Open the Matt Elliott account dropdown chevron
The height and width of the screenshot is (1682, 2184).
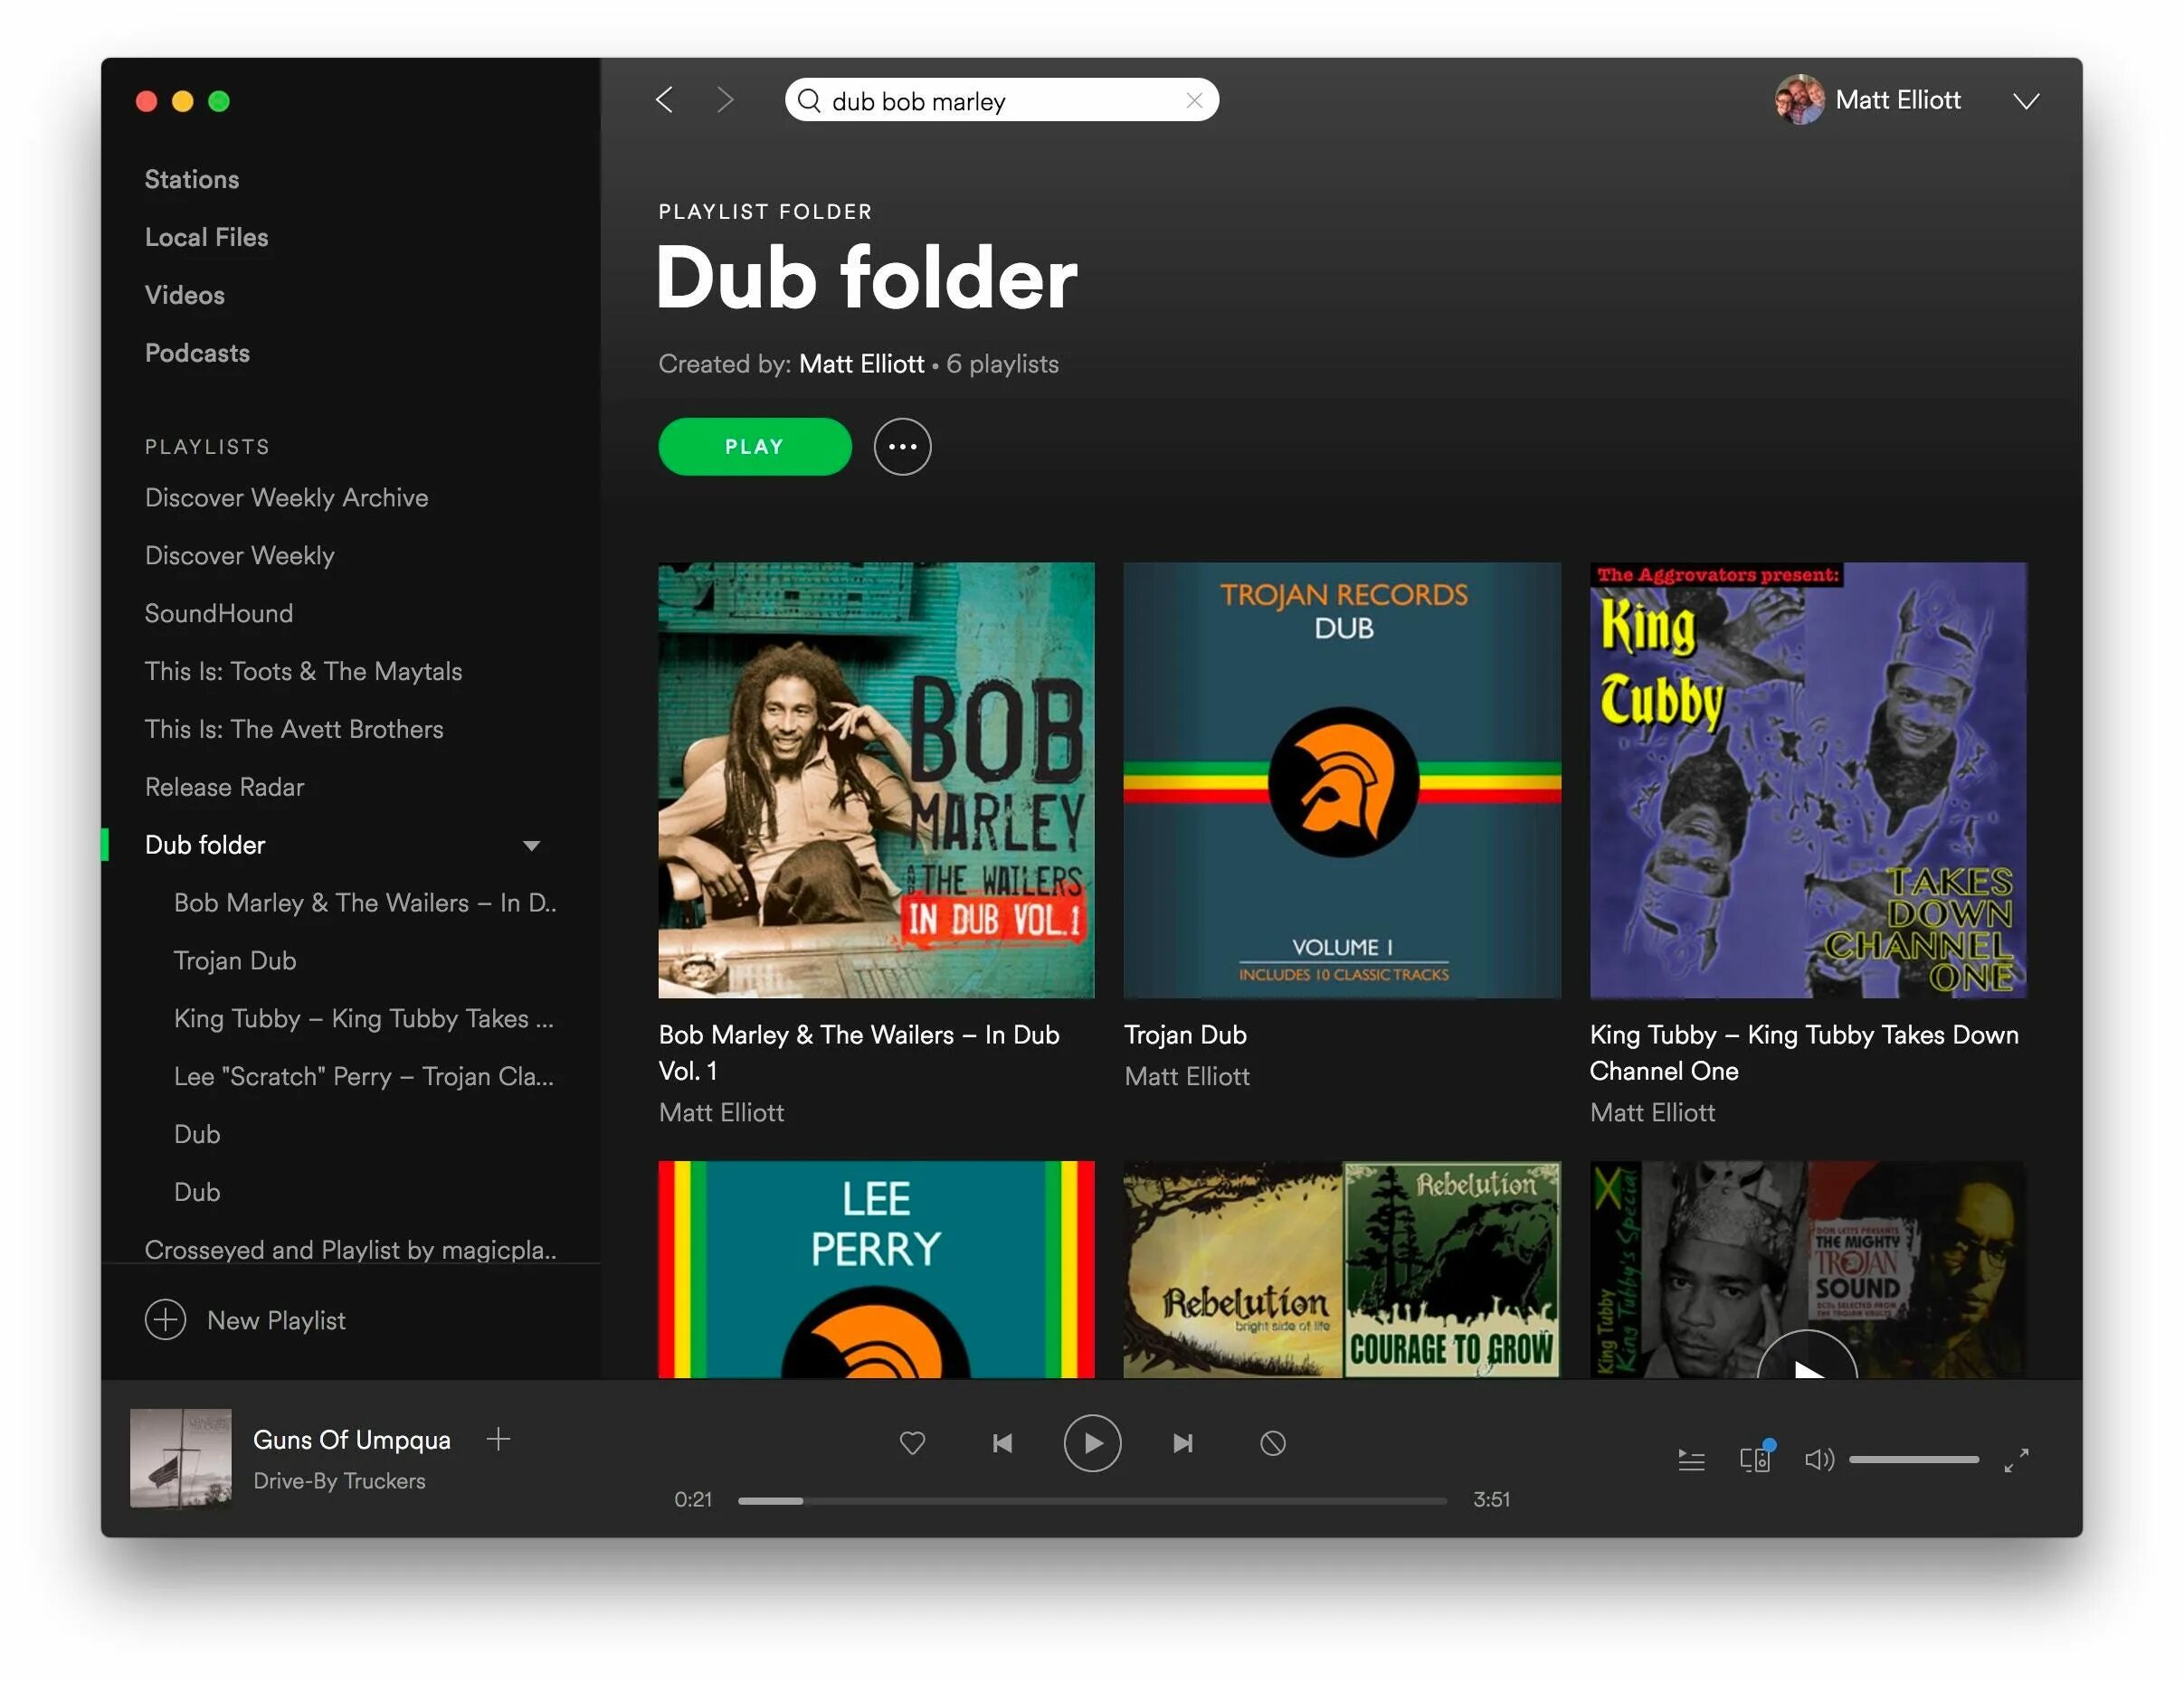pos(2026,101)
